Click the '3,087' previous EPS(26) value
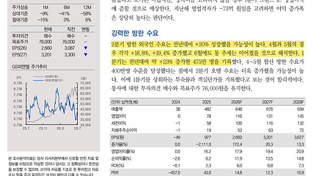The height and width of the screenshot is (176, 313). pos(69,48)
